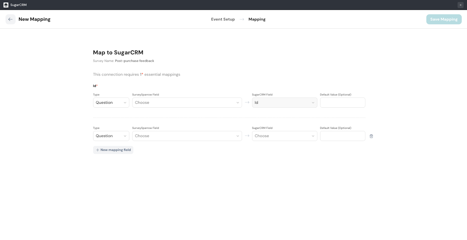Click the arrow icon in second mapping row
467x240 pixels.
pyautogui.click(x=247, y=136)
